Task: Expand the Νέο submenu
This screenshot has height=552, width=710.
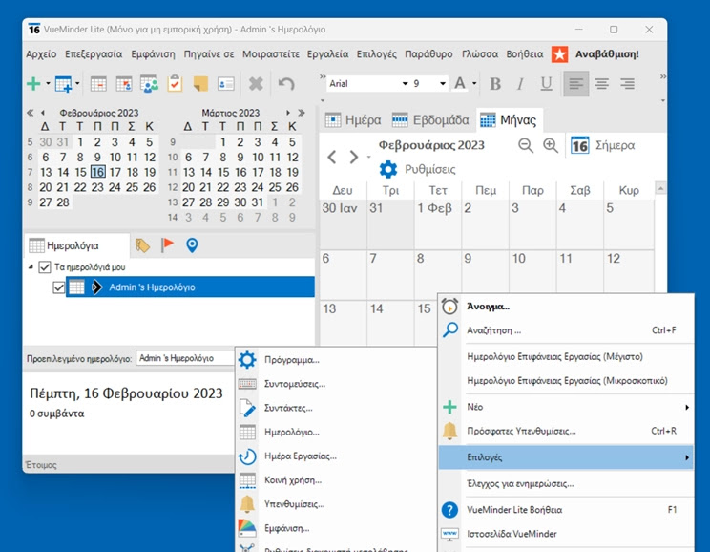Action: (x=566, y=407)
